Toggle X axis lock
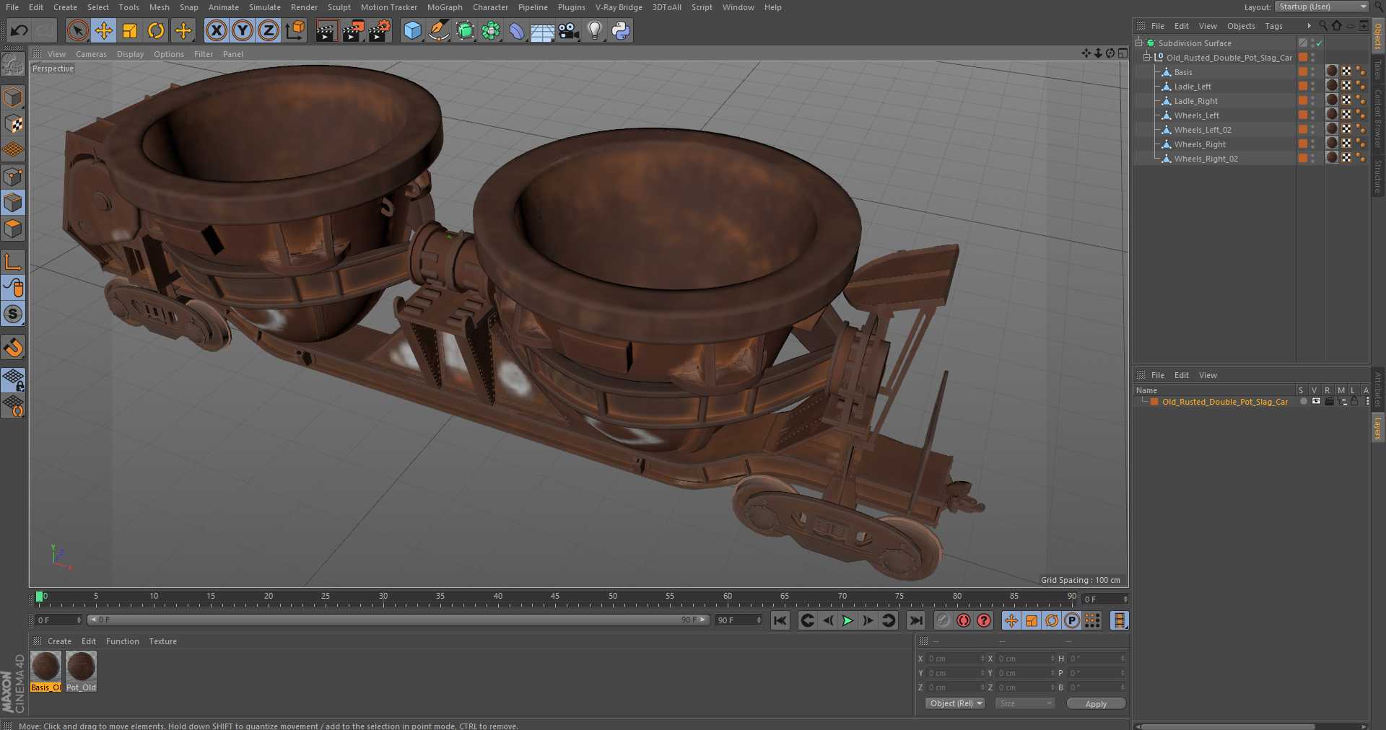The width and height of the screenshot is (1386, 730). pos(216,30)
